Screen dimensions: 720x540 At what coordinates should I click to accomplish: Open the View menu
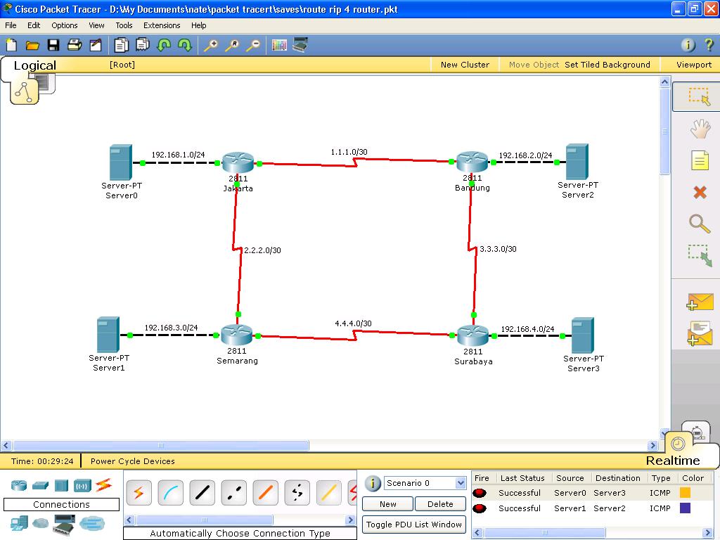pos(96,25)
